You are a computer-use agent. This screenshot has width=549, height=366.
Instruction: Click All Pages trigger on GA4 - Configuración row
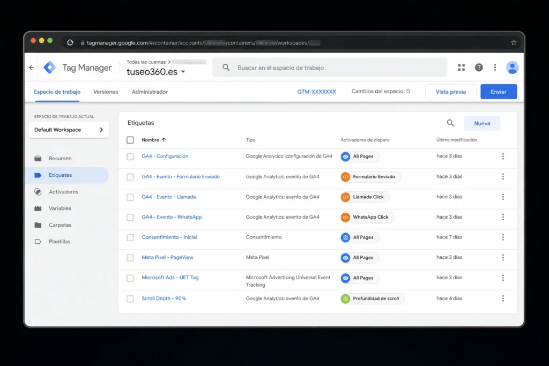pyautogui.click(x=360, y=156)
